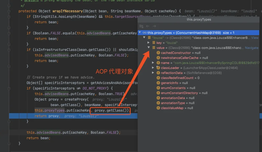Screen dimensions: 262x152
Task: Click the highlighted return proxy line
Action: [73, 116]
